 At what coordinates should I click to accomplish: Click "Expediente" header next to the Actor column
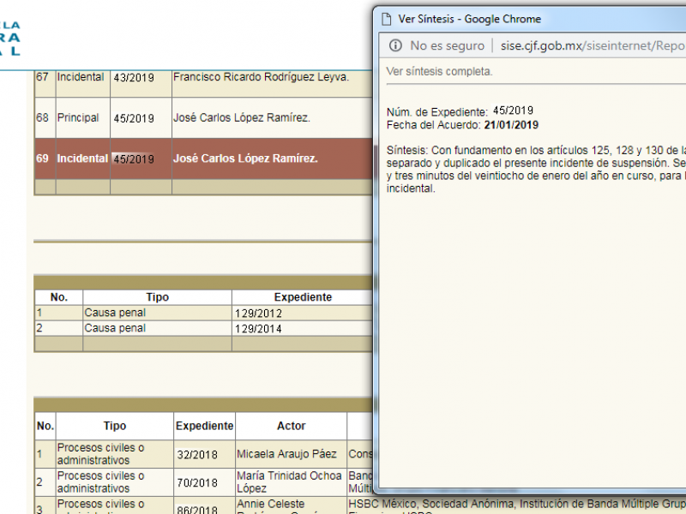coord(204,426)
